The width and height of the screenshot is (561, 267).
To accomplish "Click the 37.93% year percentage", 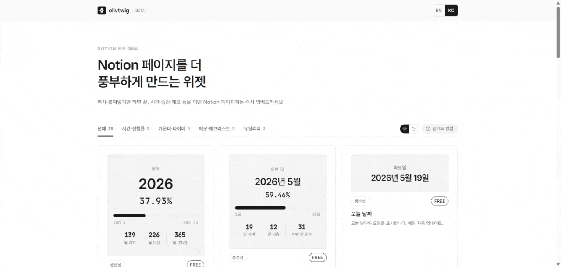I will pos(156,201).
